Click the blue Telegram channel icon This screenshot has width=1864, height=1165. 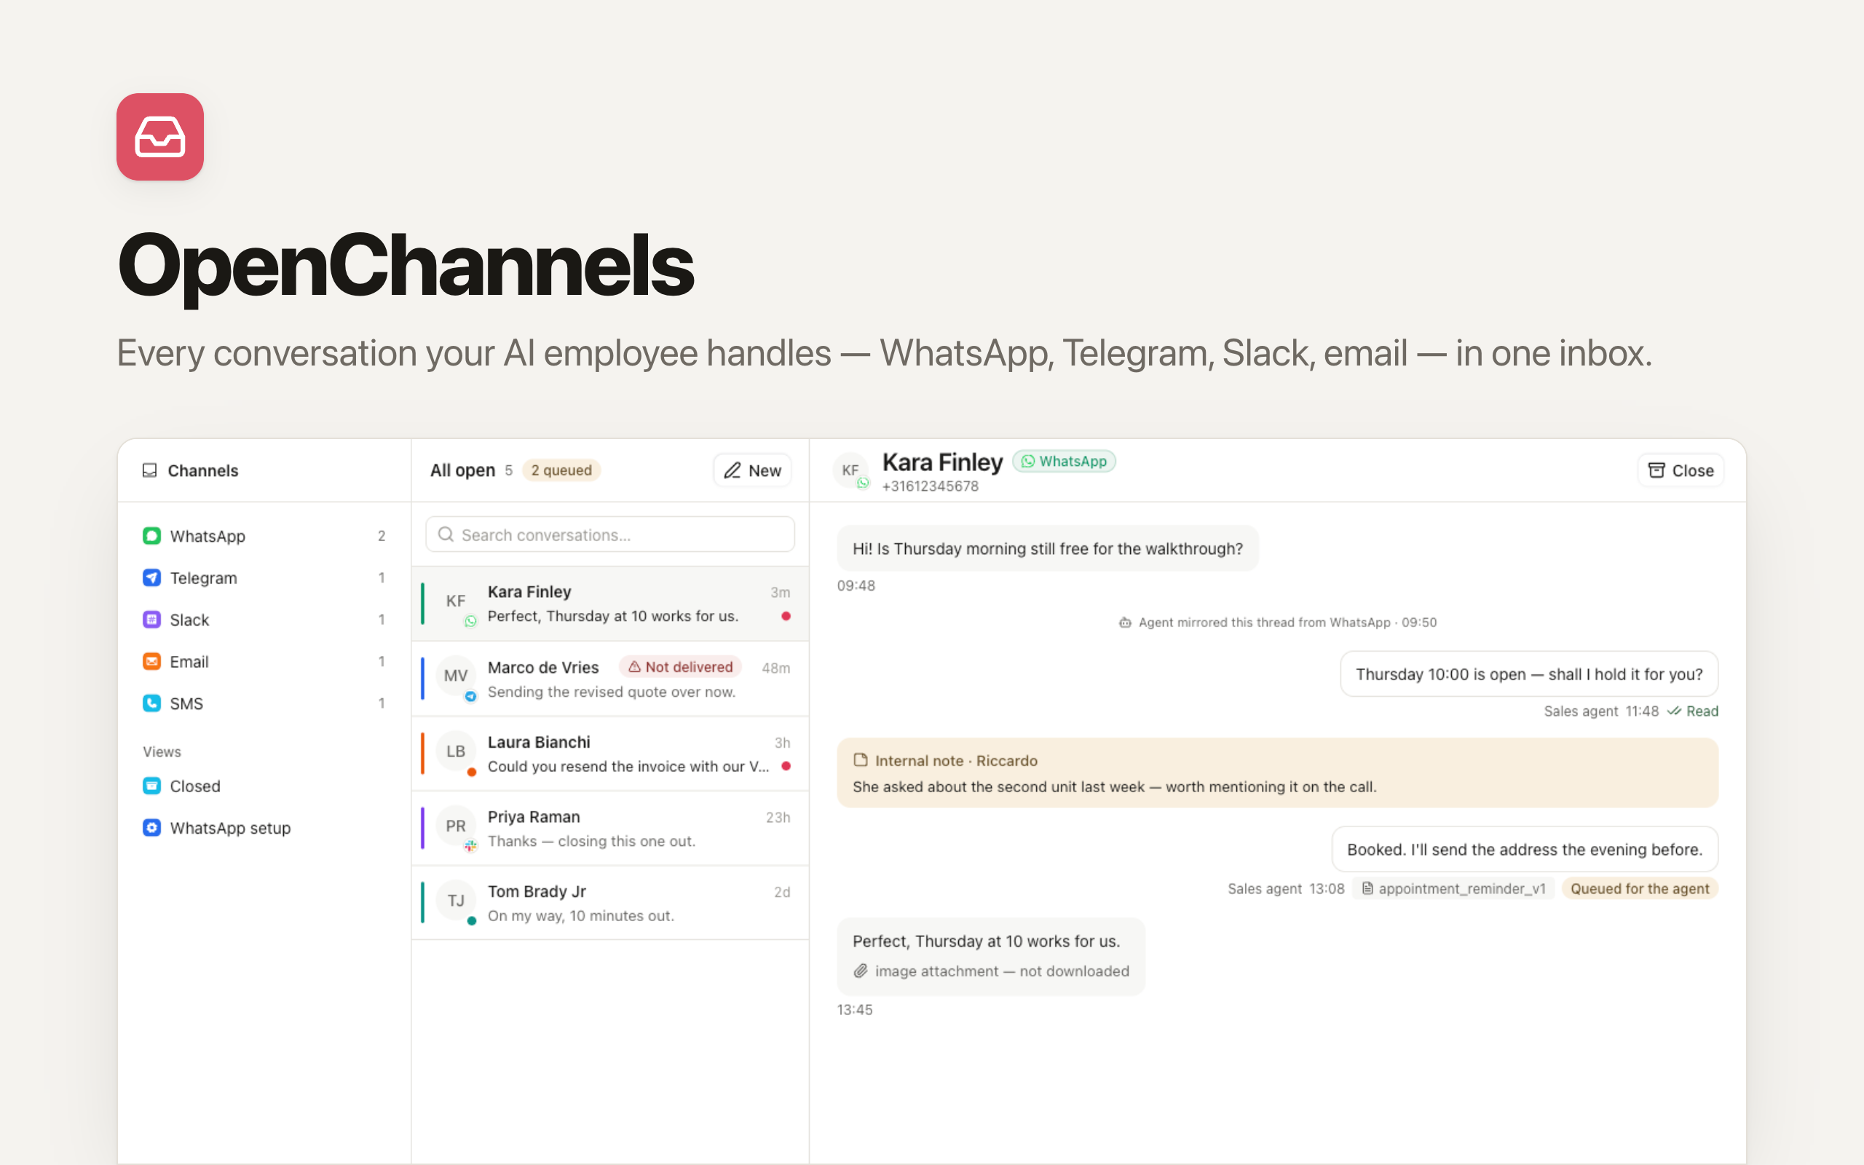[151, 577]
